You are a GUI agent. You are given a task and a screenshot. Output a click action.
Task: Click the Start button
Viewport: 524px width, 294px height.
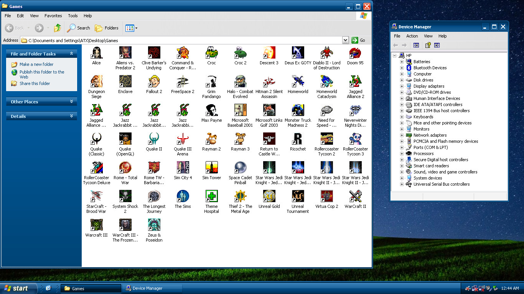click(x=19, y=288)
